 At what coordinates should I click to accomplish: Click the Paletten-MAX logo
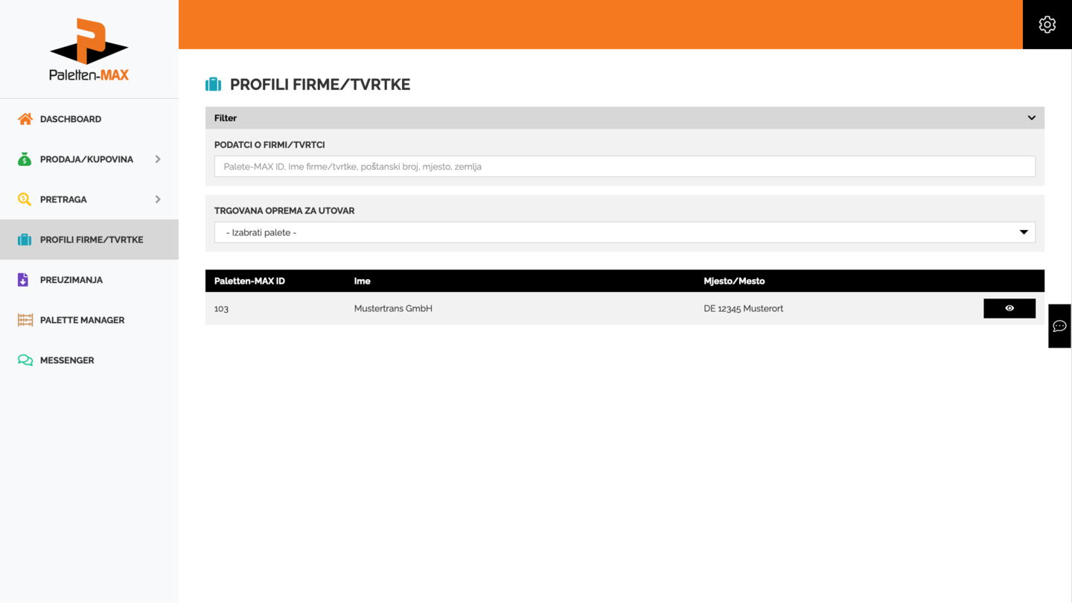point(89,50)
